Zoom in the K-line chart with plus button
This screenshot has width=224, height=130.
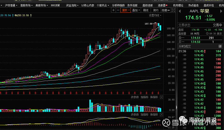pos(113,10)
